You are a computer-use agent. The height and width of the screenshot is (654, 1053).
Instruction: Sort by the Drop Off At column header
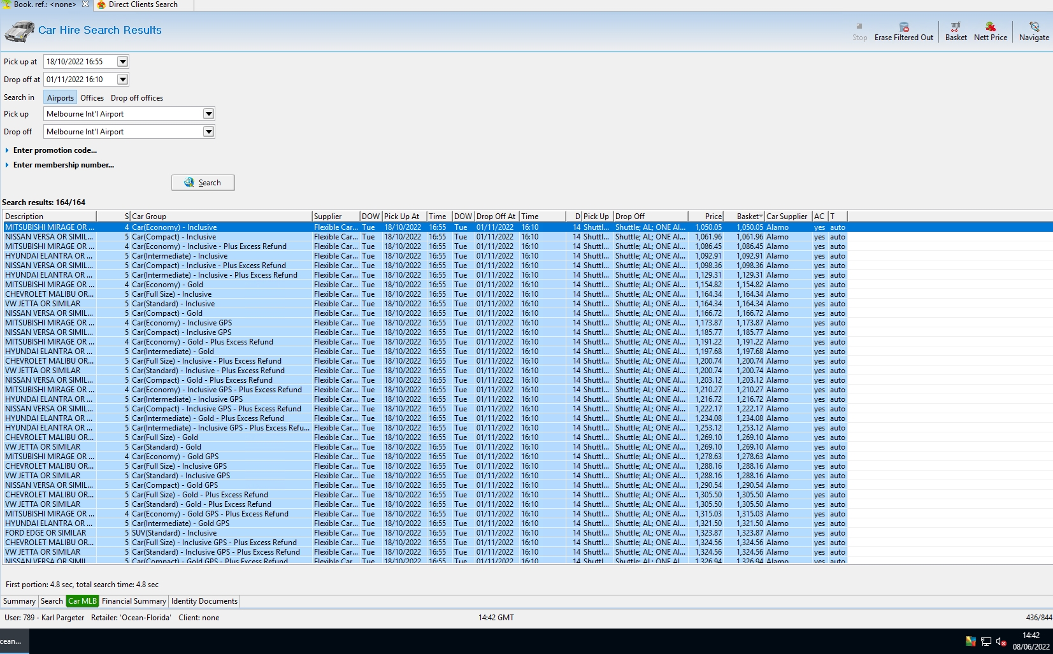point(497,217)
